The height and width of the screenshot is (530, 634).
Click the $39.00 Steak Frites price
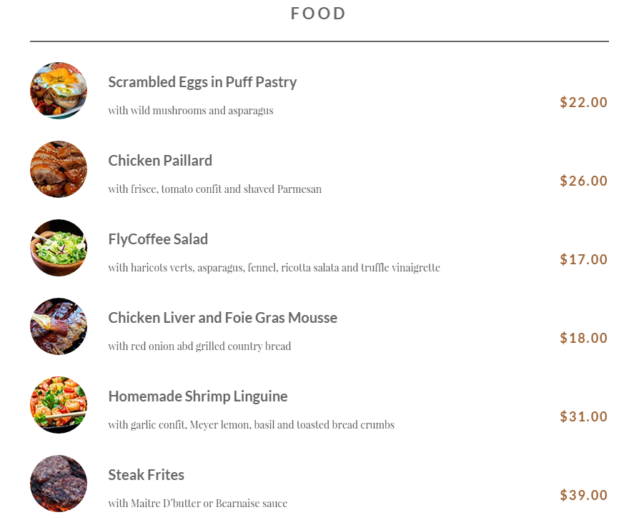[x=583, y=495]
